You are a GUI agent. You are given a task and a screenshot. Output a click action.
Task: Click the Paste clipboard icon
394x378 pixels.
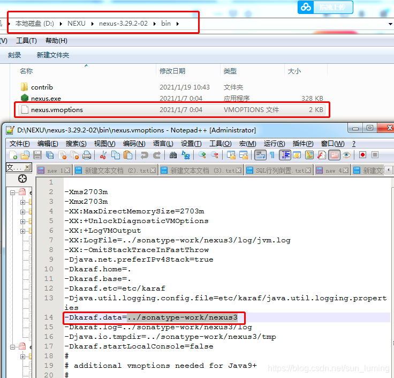(128, 155)
